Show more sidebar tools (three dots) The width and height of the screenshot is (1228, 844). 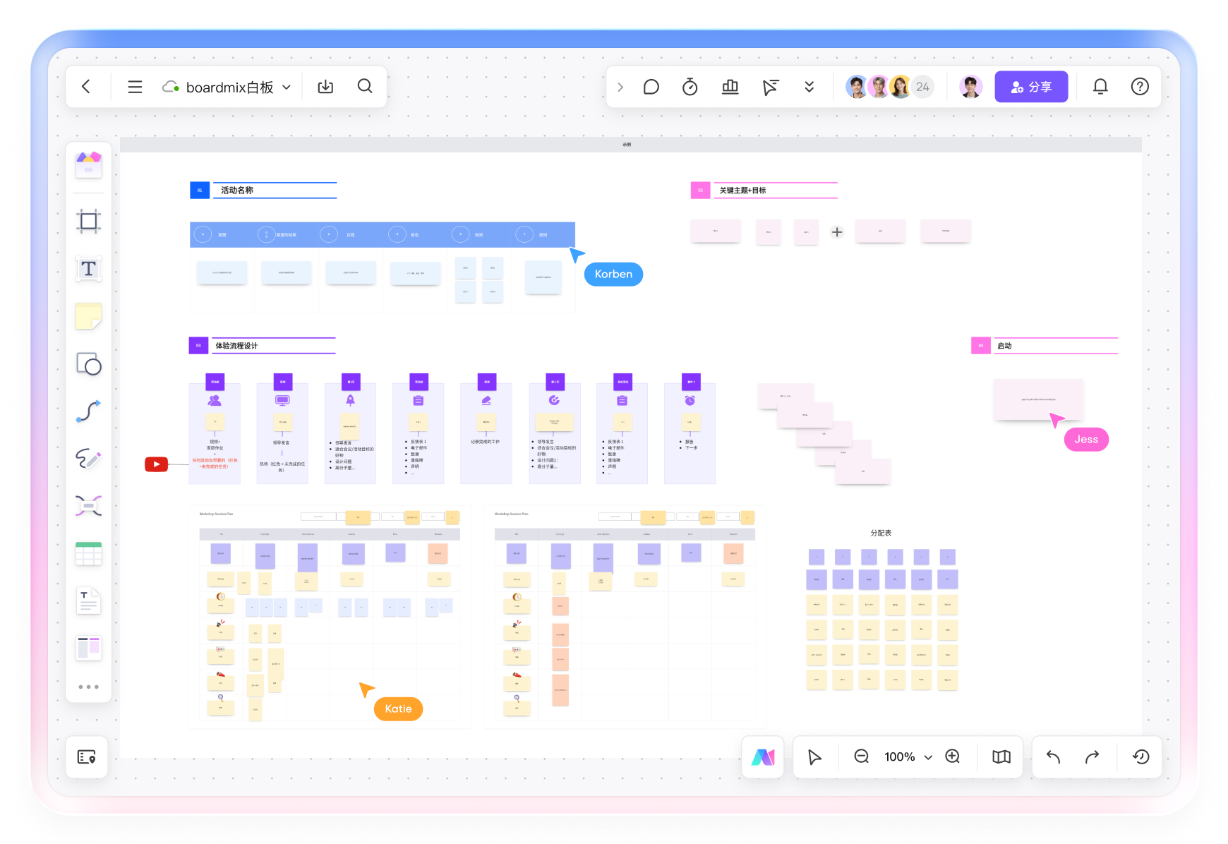(x=88, y=687)
